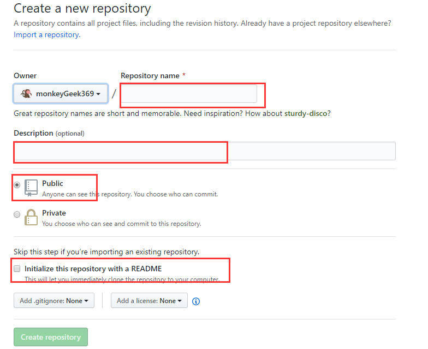Open the monkeyGeek369 owner dropdown
Image resolution: width=428 pixels, height=349 pixels.
[61, 94]
